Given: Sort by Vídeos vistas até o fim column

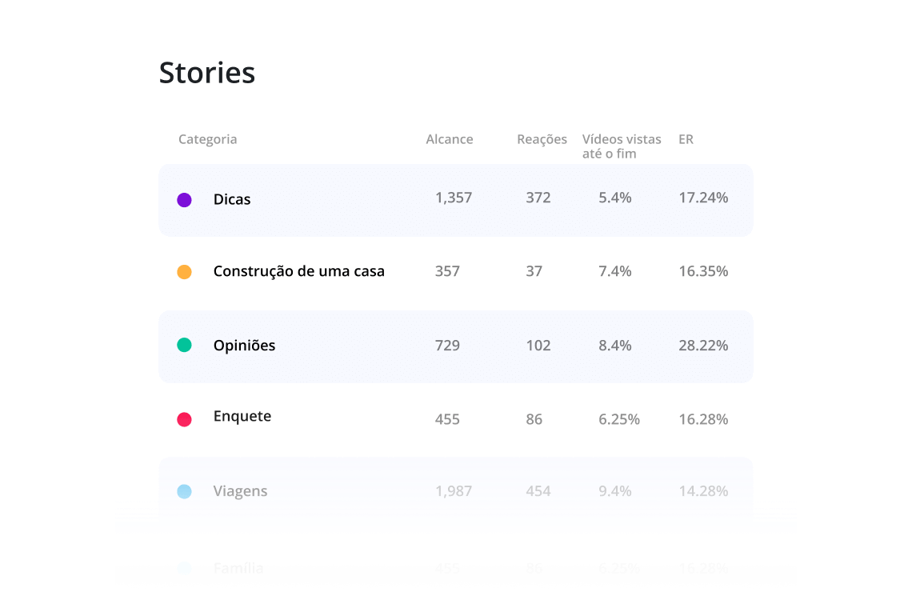Looking at the screenshot, I should coord(622,146).
